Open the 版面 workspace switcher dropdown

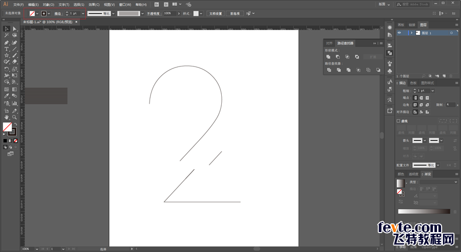tap(385, 5)
